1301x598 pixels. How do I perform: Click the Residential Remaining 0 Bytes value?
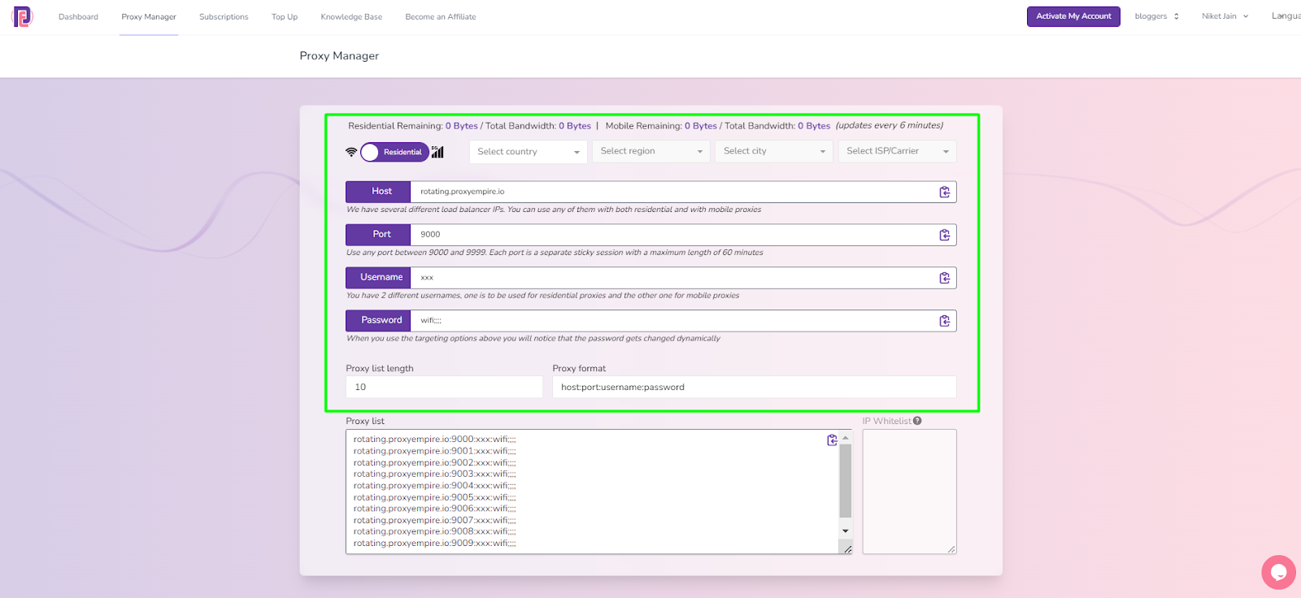pyautogui.click(x=461, y=126)
